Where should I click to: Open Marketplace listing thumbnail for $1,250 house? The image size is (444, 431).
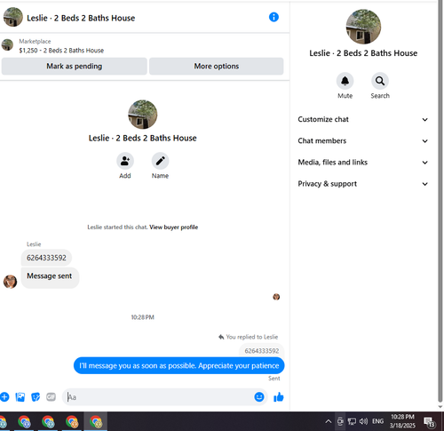[7, 45]
